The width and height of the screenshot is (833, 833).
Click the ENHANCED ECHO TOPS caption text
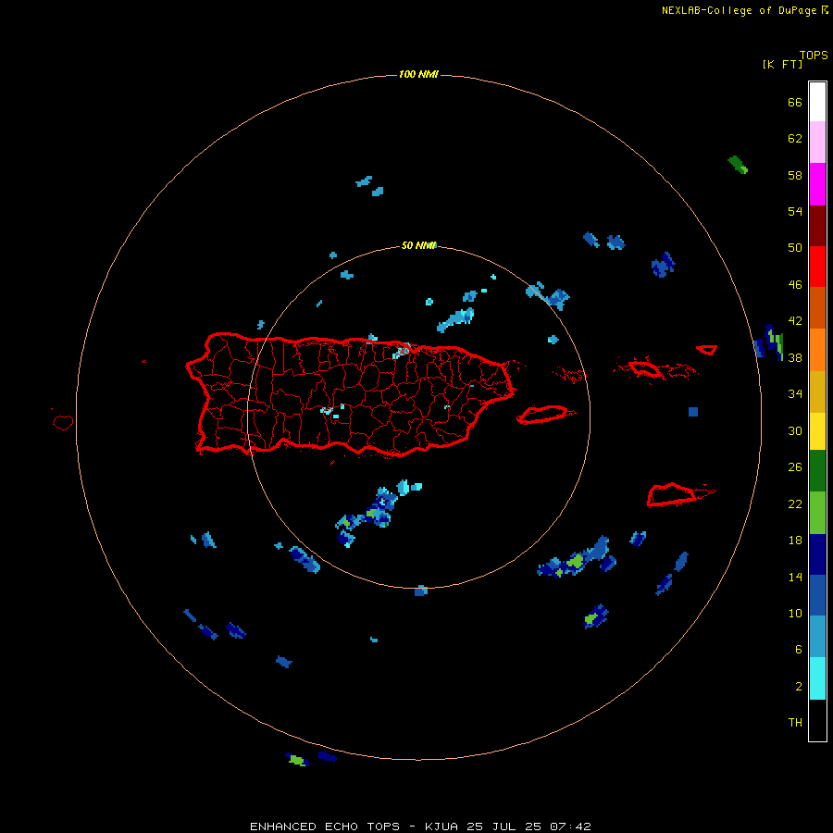pyautogui.click(x=325, y=827)
